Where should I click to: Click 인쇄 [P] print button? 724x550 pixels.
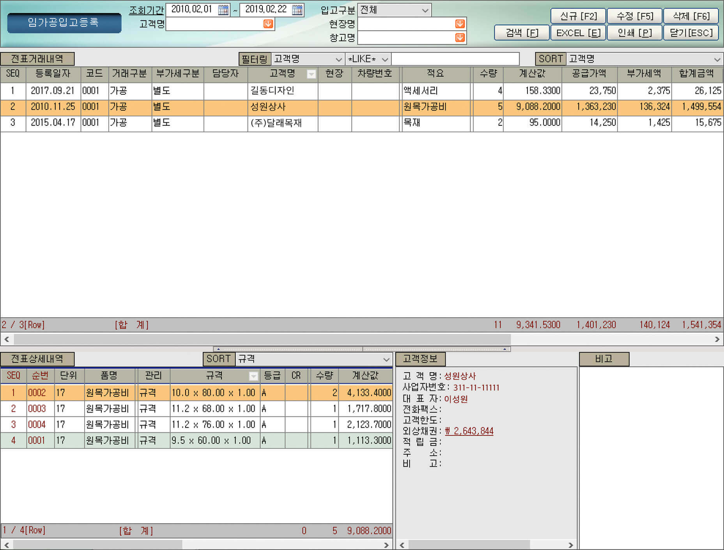635,33
